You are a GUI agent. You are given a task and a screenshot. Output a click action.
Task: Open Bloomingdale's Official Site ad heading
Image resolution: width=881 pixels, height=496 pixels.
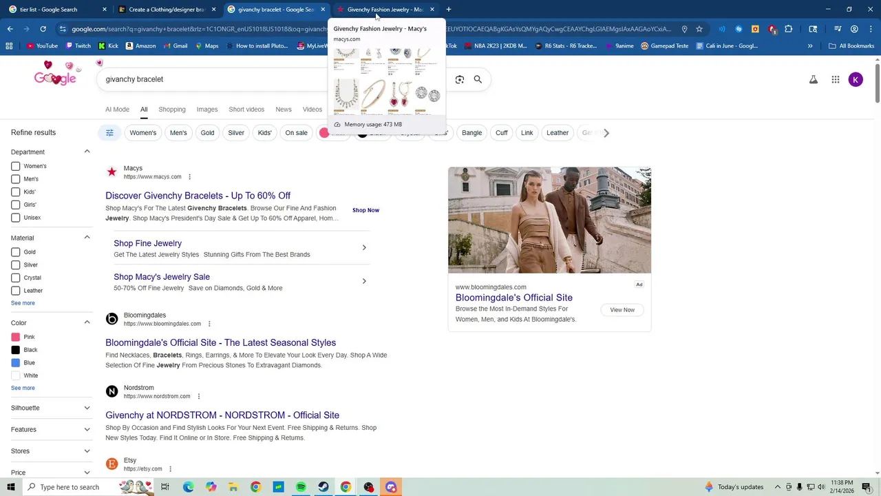pos(513,298)
